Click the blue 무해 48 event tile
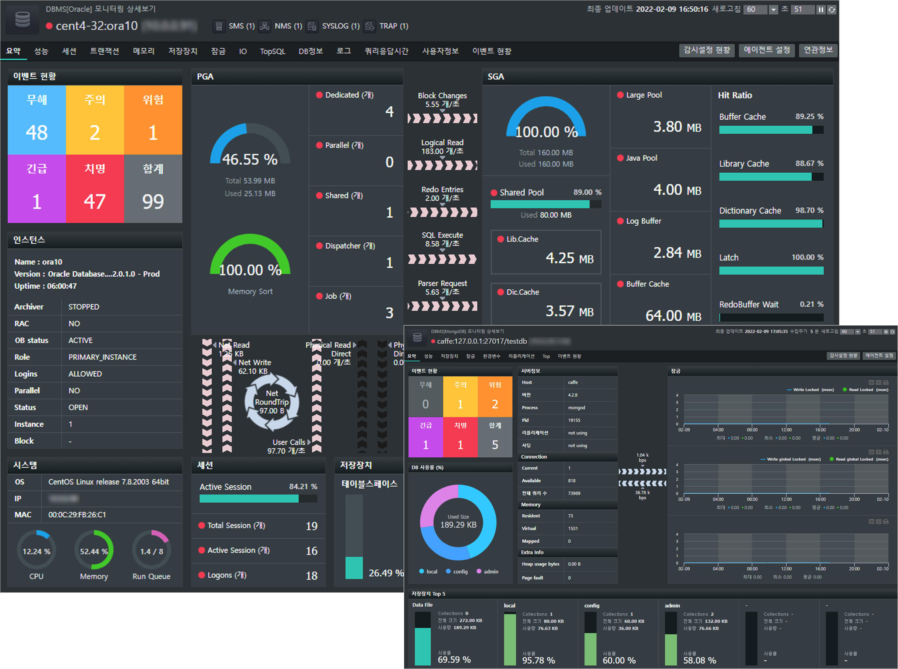898x669 pixels. (x=37, y=120)
